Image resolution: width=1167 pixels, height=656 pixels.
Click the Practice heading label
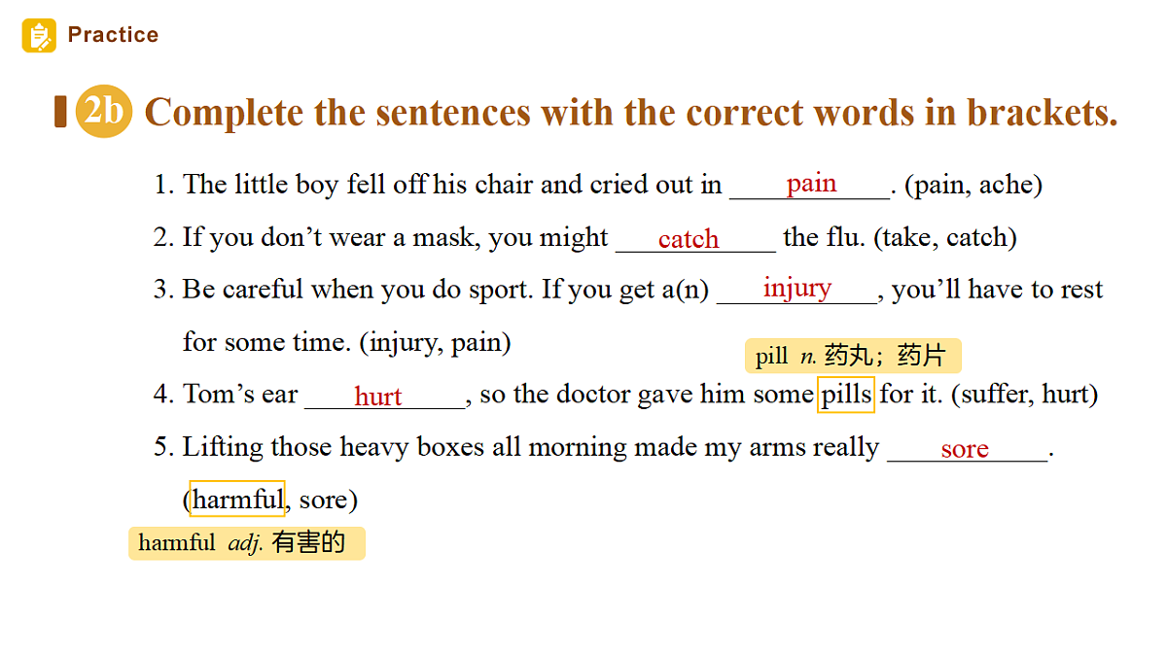[113, 35]
